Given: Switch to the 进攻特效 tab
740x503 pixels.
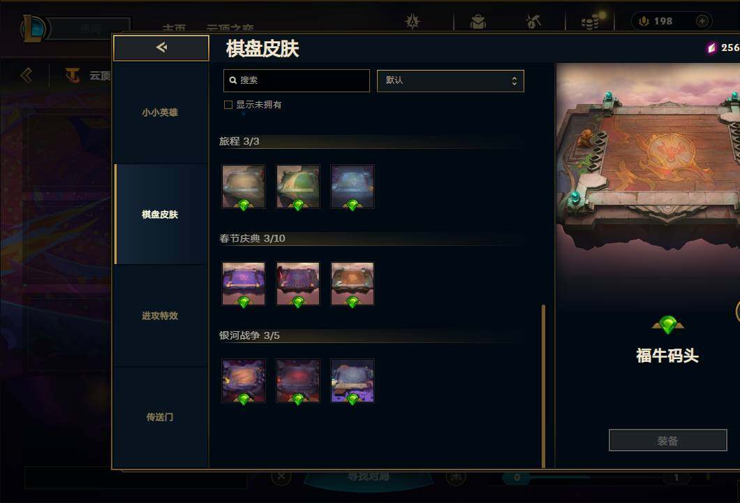Looking at the screenshot, I should click(x=161, y=316).
